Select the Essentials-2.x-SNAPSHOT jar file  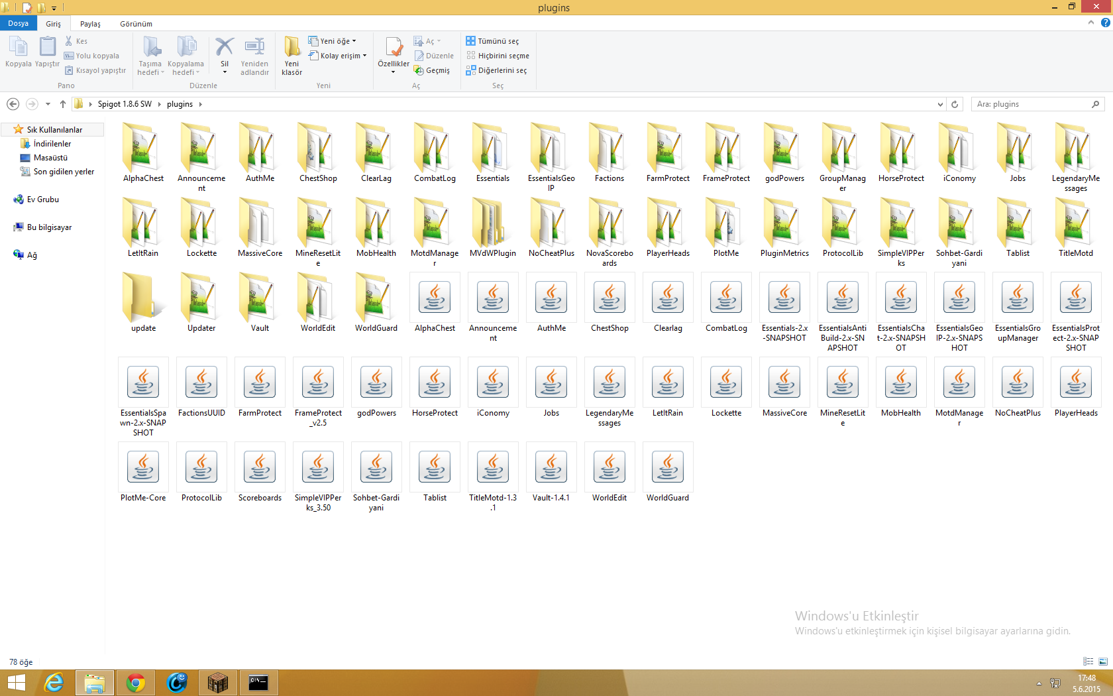click(784, 308)
